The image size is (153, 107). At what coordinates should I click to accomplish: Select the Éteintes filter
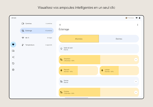pos(119,39)
